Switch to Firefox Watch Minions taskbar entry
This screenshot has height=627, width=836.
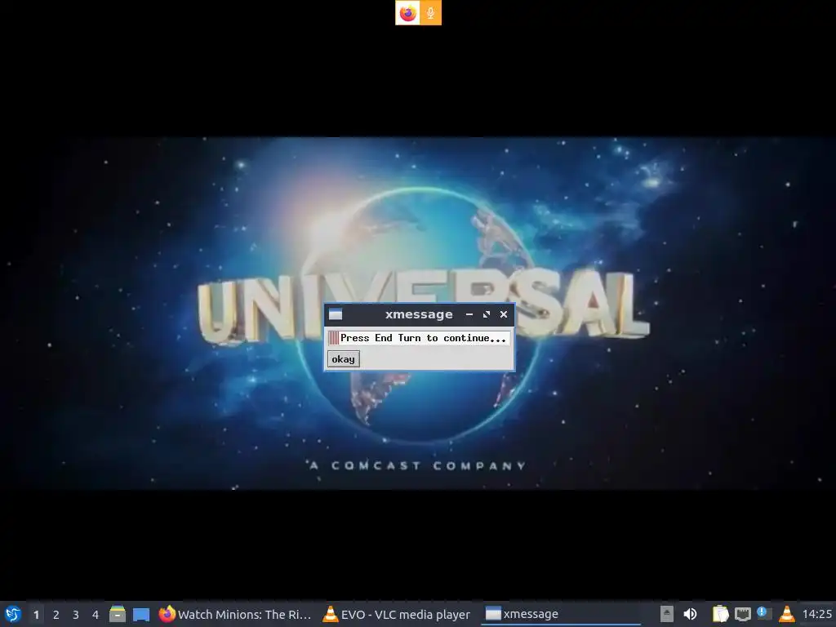(235, 614)
